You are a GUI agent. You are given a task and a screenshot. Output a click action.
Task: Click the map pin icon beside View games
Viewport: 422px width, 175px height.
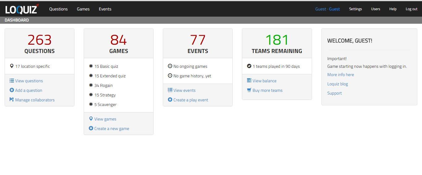point(91,119)
